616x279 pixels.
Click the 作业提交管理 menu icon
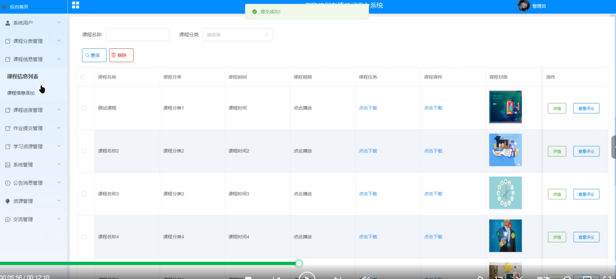coord(8,128)
